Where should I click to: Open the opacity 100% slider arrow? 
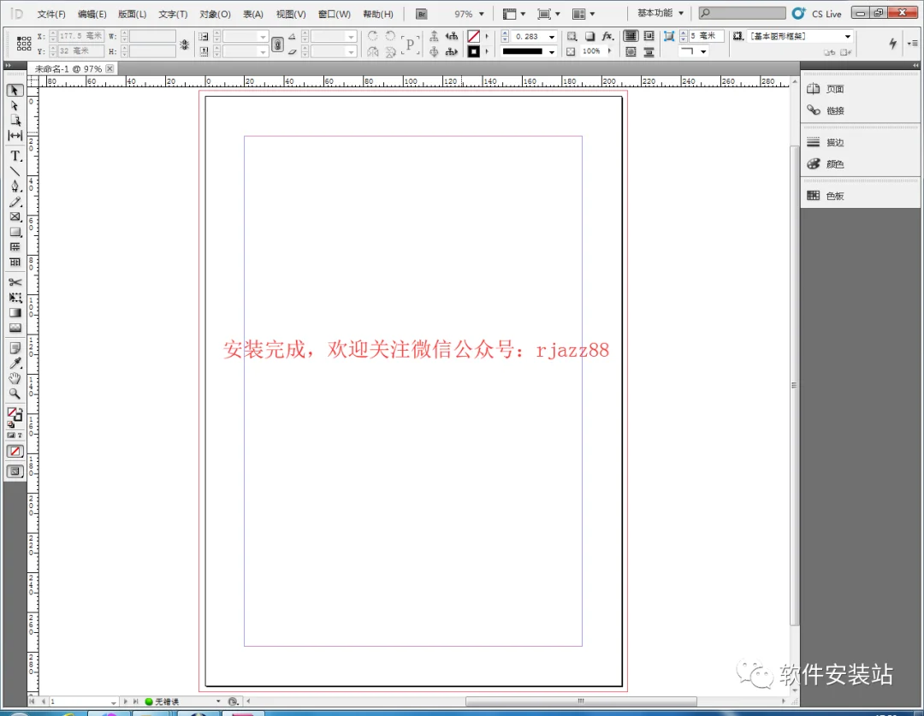609,51
